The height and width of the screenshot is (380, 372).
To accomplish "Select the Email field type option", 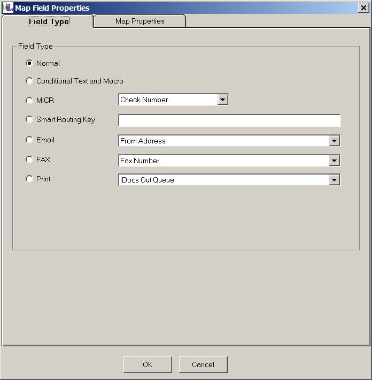I will coord(29,140).
